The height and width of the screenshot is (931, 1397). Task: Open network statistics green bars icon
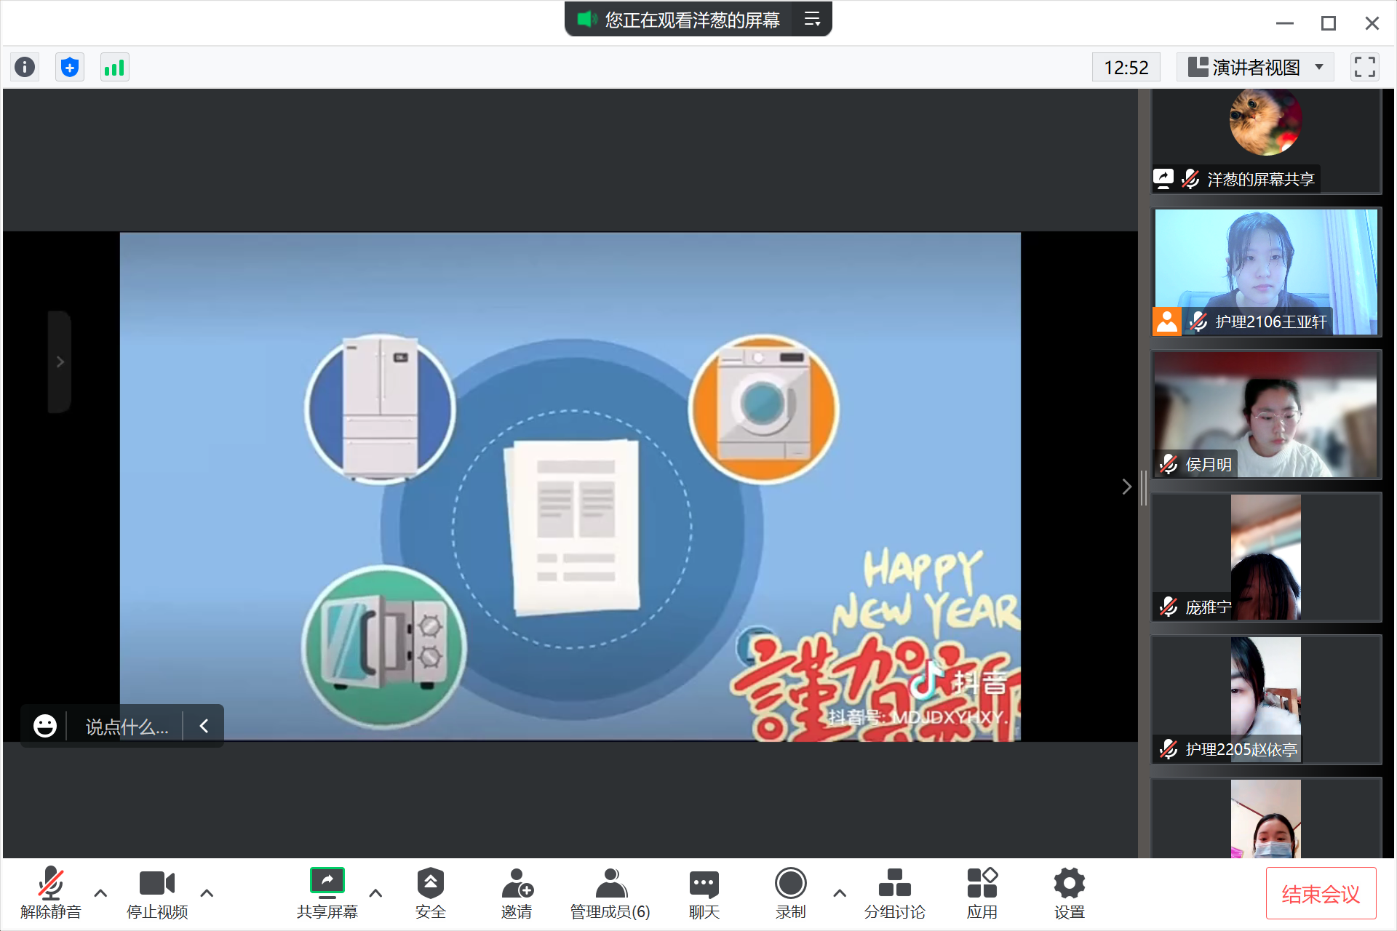[114, 67]
